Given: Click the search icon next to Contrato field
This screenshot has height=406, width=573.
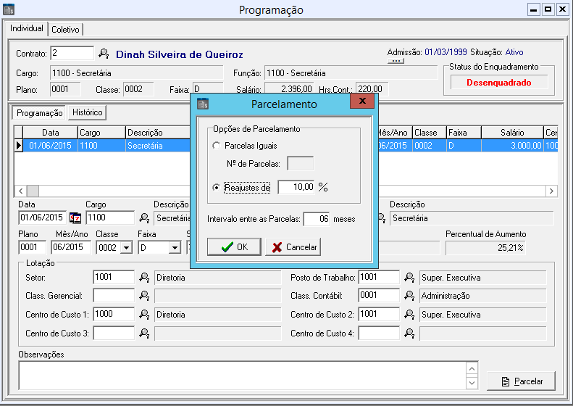Looking at the screenshot, I should [x=104, y=54].
